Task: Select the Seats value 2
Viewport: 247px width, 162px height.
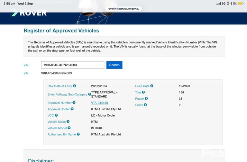Action: pos(179,105)
